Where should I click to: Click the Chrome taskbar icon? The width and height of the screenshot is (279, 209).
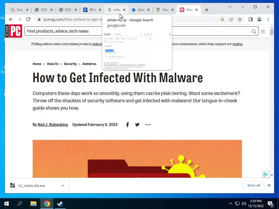[47, 204]
